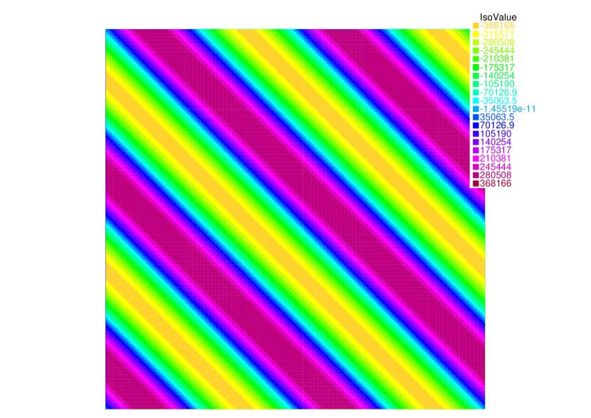
Task: Pick the dark maroon swatch beside positive 368166
Action: [476, 184]
